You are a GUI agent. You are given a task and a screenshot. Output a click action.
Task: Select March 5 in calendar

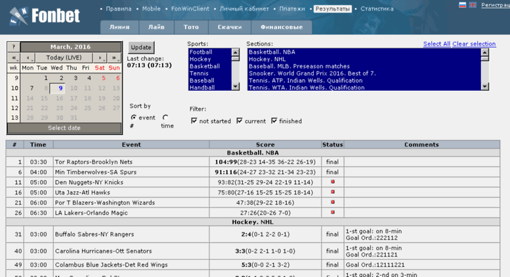click(x=104, y=78)
